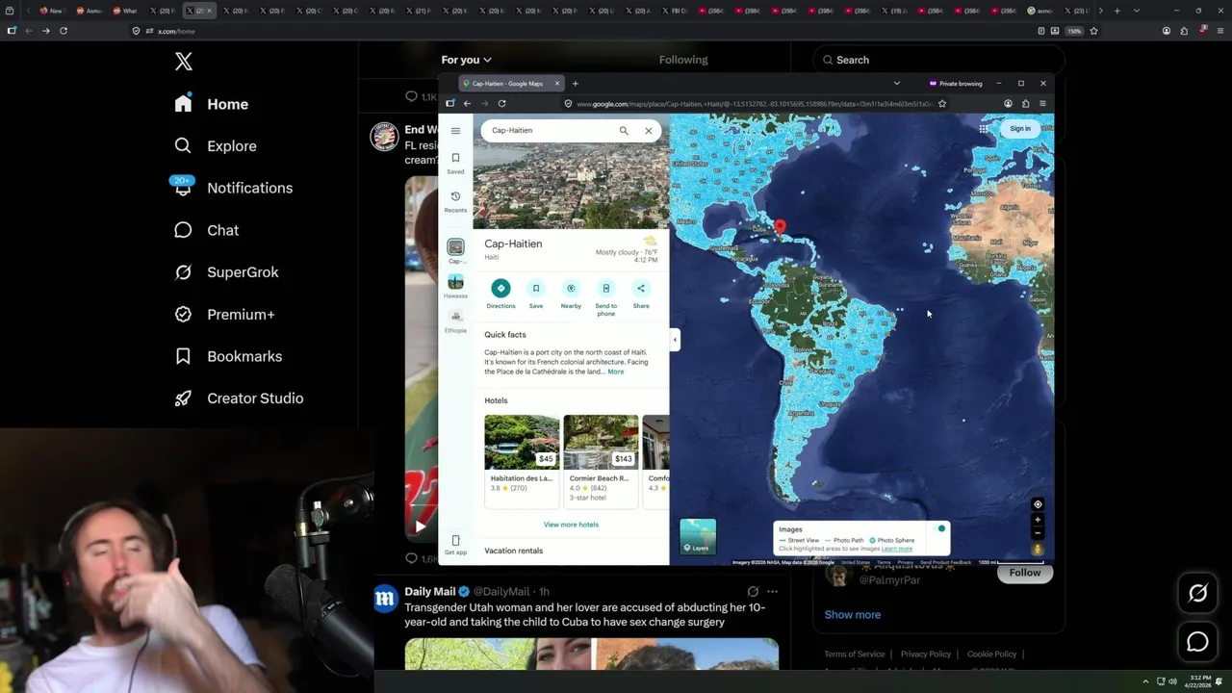Open the Layers map type switcher
The height and width of the screenshot is (693, 1232).
click(698, 537)
